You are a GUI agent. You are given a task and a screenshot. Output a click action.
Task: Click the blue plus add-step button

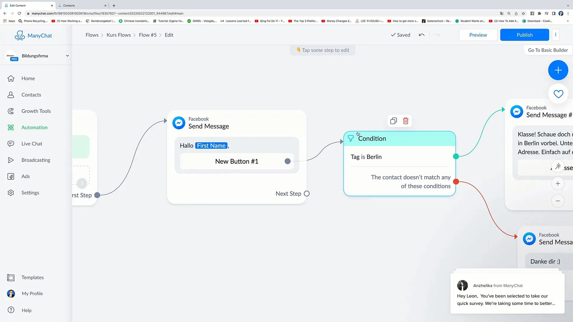coord(558,70)
